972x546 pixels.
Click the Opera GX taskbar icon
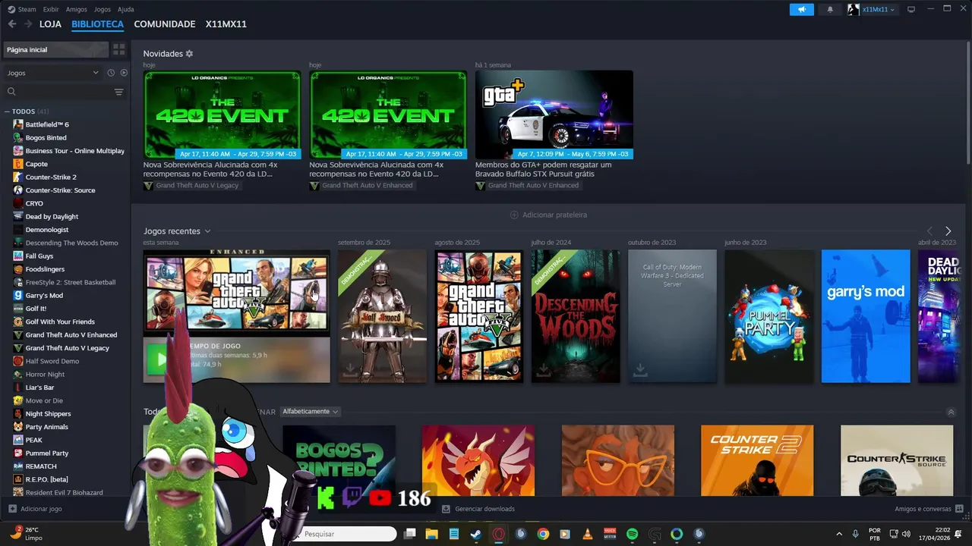pos(499,534)
